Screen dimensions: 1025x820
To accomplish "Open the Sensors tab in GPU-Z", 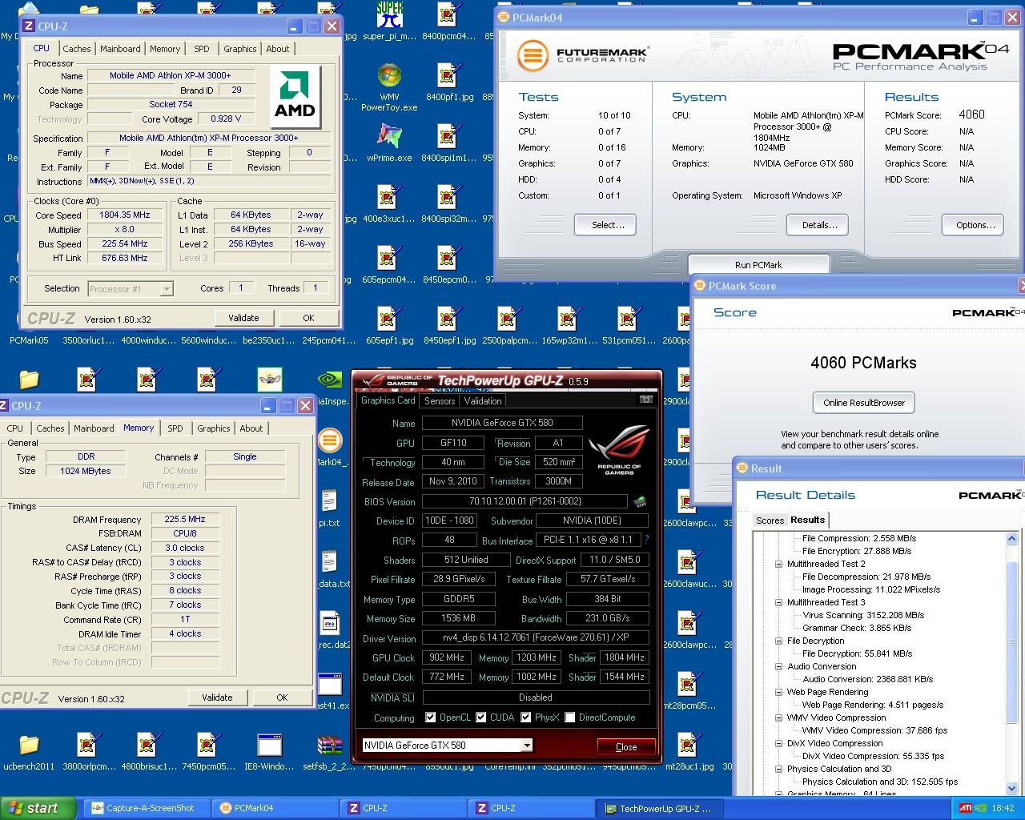I will (440, 401).
